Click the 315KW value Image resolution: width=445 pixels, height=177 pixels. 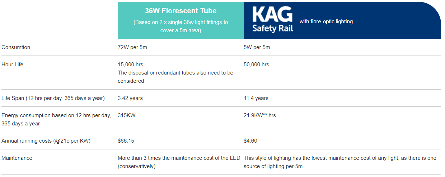click(x=126, y=115)
